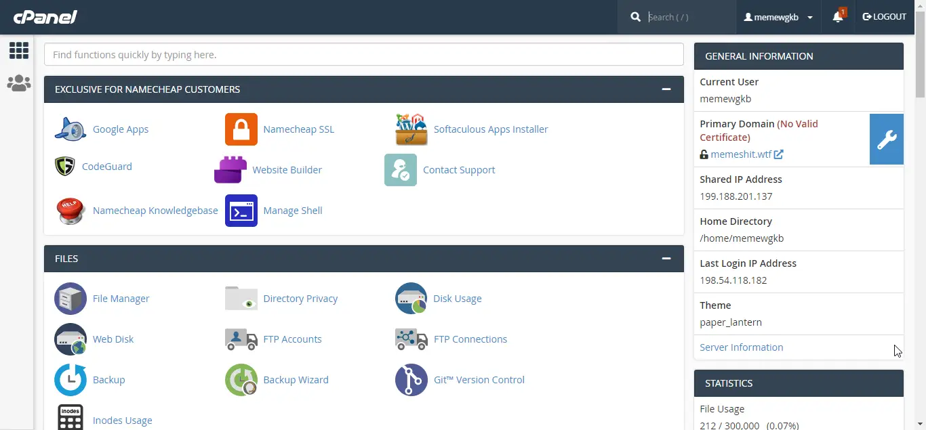Open the memewgkb user dropdown

click(x=778, y=17)
